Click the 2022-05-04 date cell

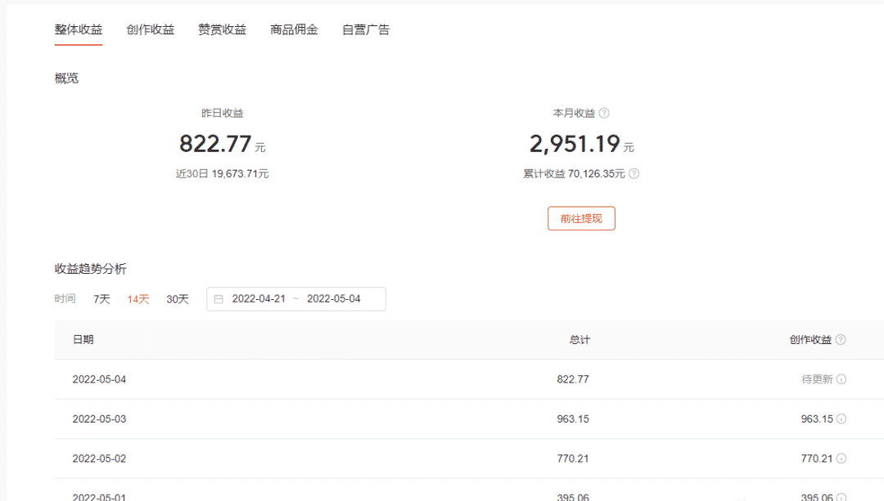(99, 379)
